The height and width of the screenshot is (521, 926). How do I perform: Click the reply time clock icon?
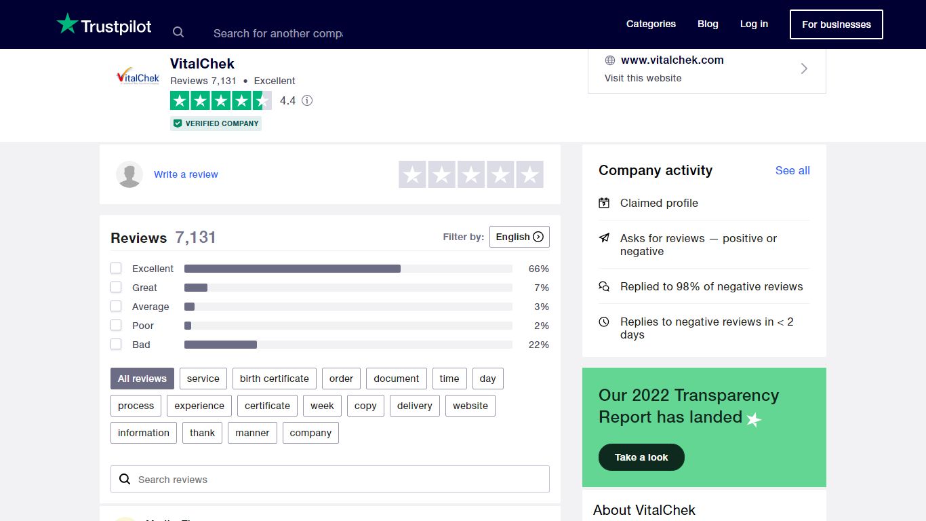(604, 322)
